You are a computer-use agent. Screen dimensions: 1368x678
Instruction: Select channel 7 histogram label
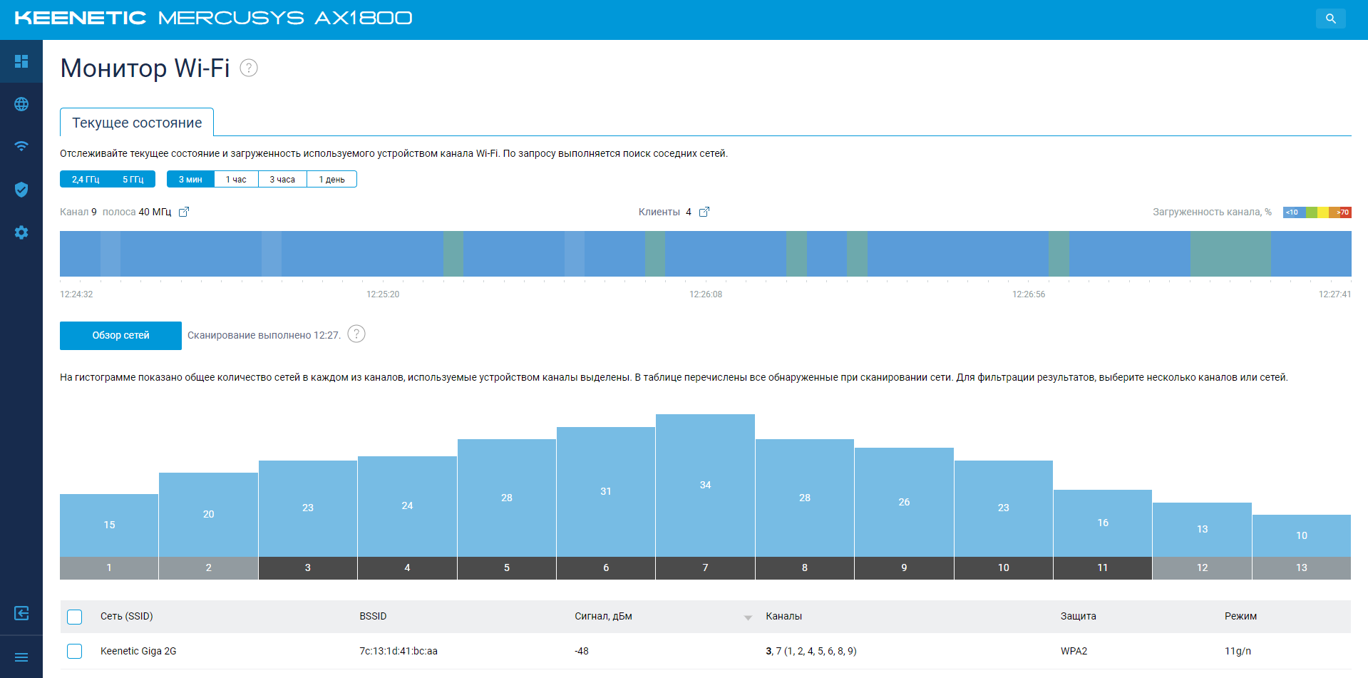pos(705,567)
